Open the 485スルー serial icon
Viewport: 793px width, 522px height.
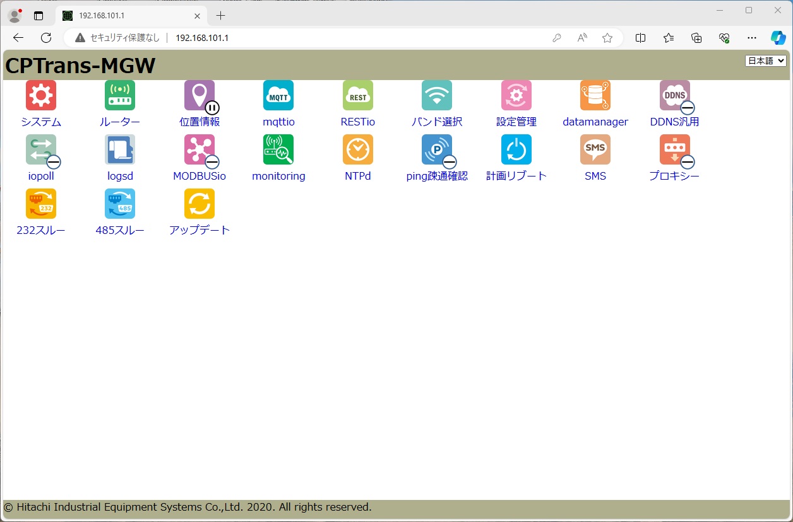pyautogui.click(x=120, y=204)
